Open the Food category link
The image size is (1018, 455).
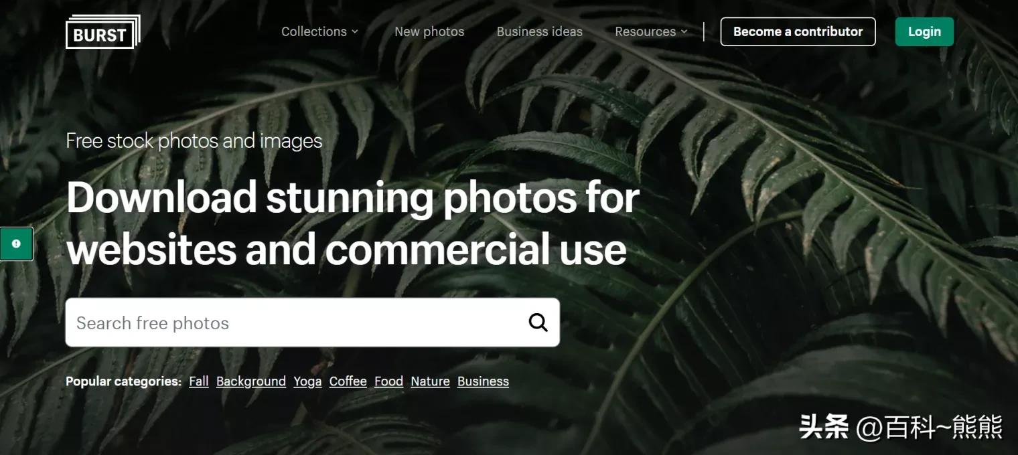[x=388, y=381]
